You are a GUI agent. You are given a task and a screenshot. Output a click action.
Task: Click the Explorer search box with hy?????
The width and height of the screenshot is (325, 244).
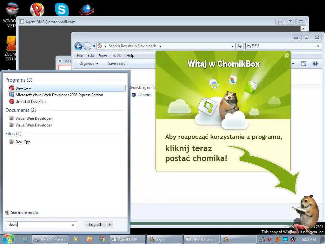click(281, 46)
